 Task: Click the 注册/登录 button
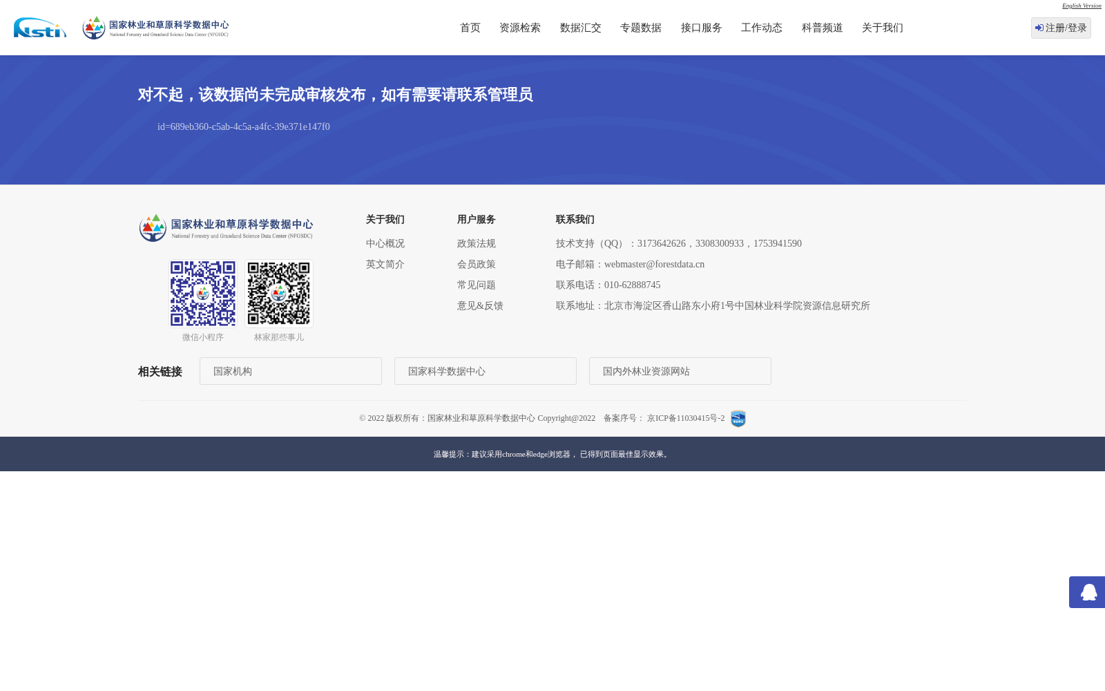point(1061,28)
